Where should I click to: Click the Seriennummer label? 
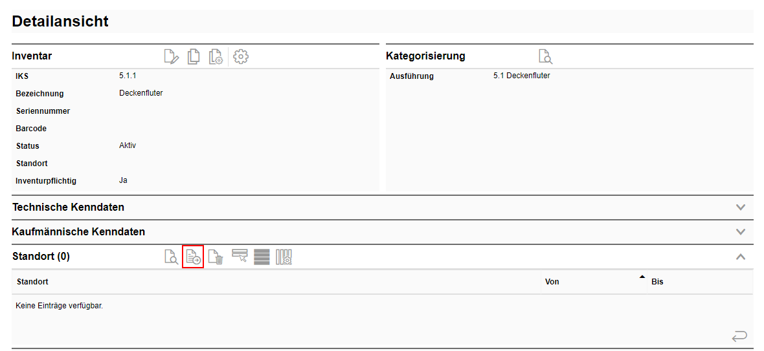[x=43, y=111]
